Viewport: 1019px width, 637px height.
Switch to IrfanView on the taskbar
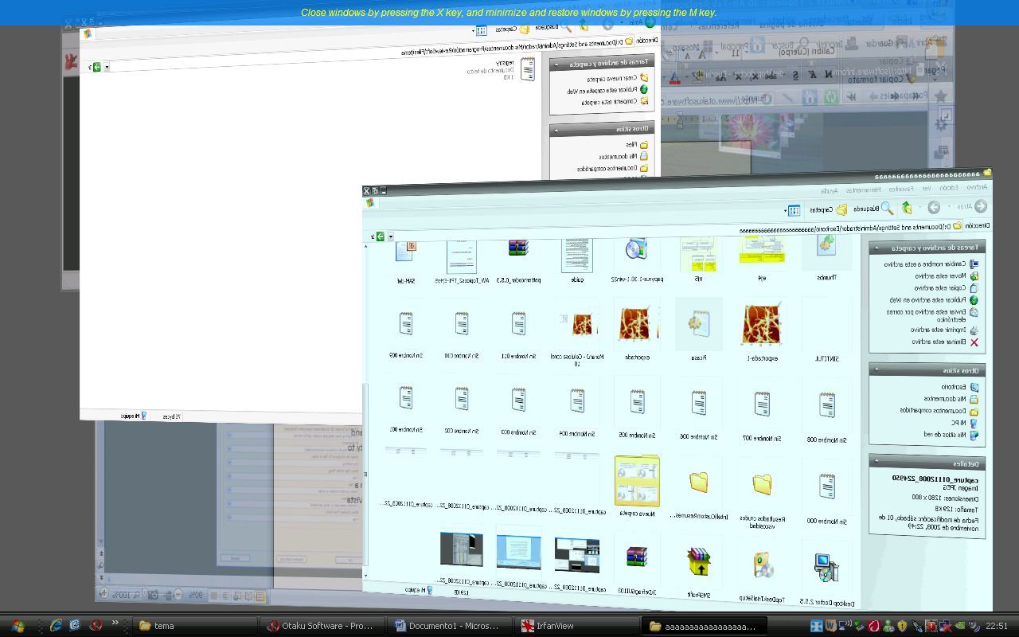click(577, 626)
